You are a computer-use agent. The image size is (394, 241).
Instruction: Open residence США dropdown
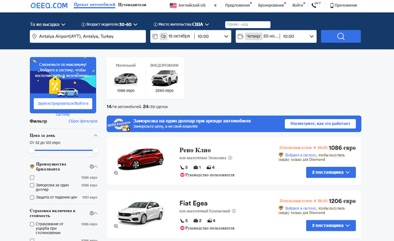[x=200, y=24]
